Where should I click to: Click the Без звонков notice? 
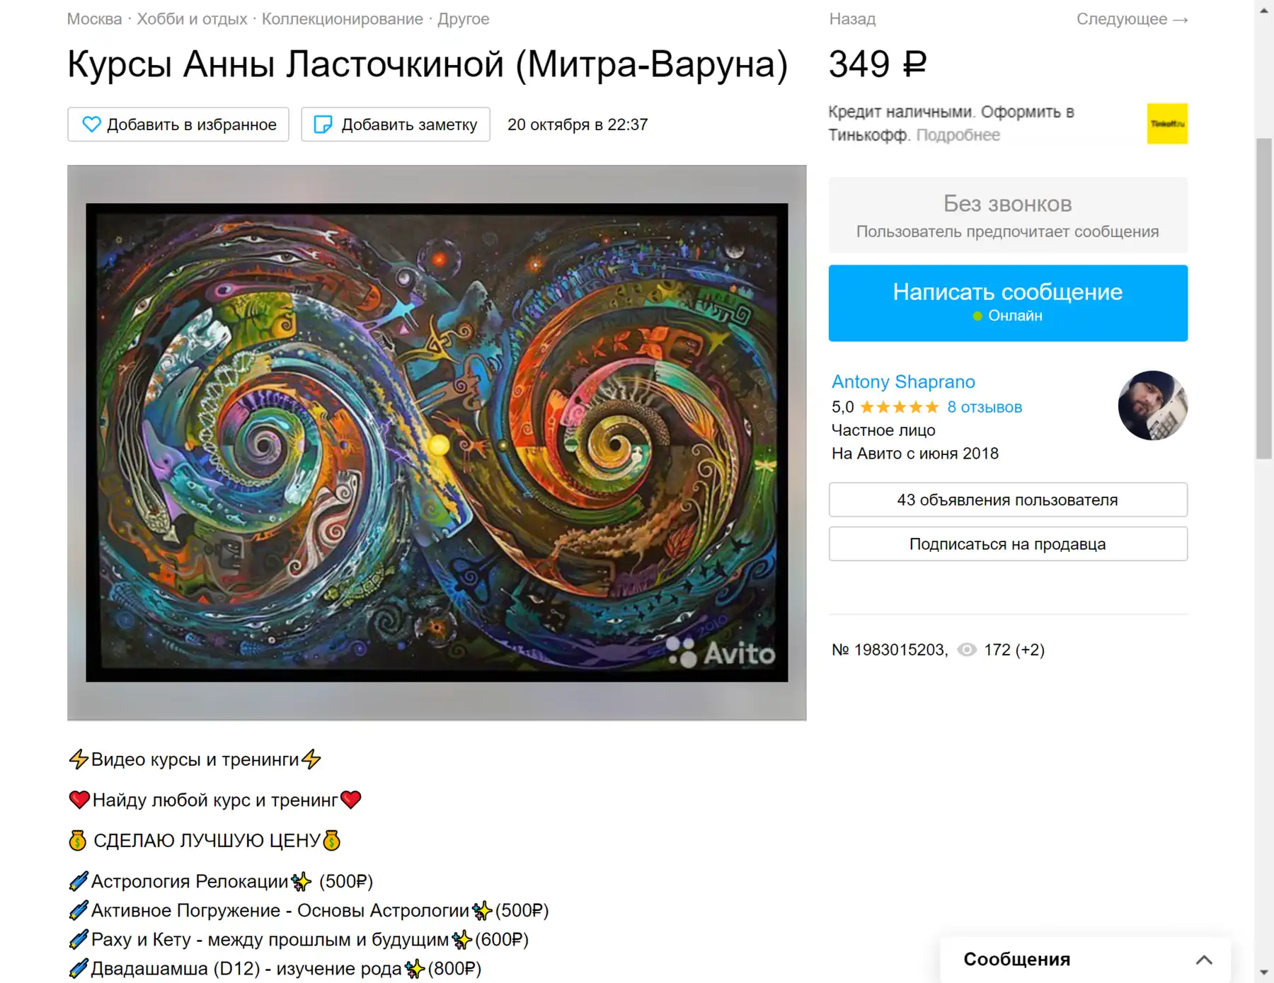pyautogui.click(x=1008, y=215)
